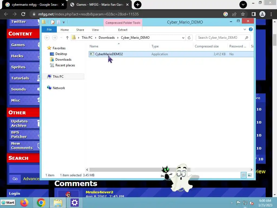Switch to the Share ribbon tab
This screenshot has width=277, height=208.
(x=80, y=30)
